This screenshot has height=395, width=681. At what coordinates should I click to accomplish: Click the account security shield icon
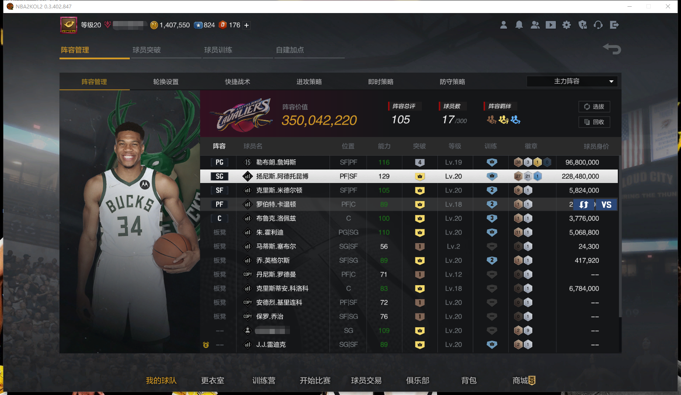point(583,25)
